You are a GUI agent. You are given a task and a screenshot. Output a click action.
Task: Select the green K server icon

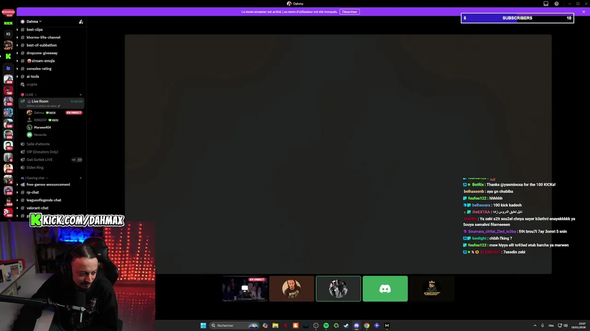point(8,56)
